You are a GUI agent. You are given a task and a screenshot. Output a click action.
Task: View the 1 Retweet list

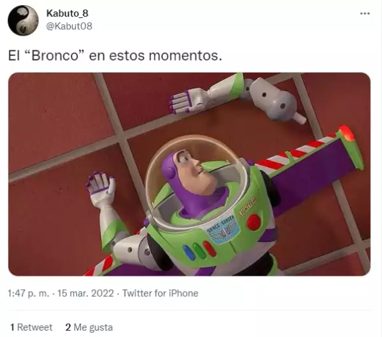coord(31,327)
